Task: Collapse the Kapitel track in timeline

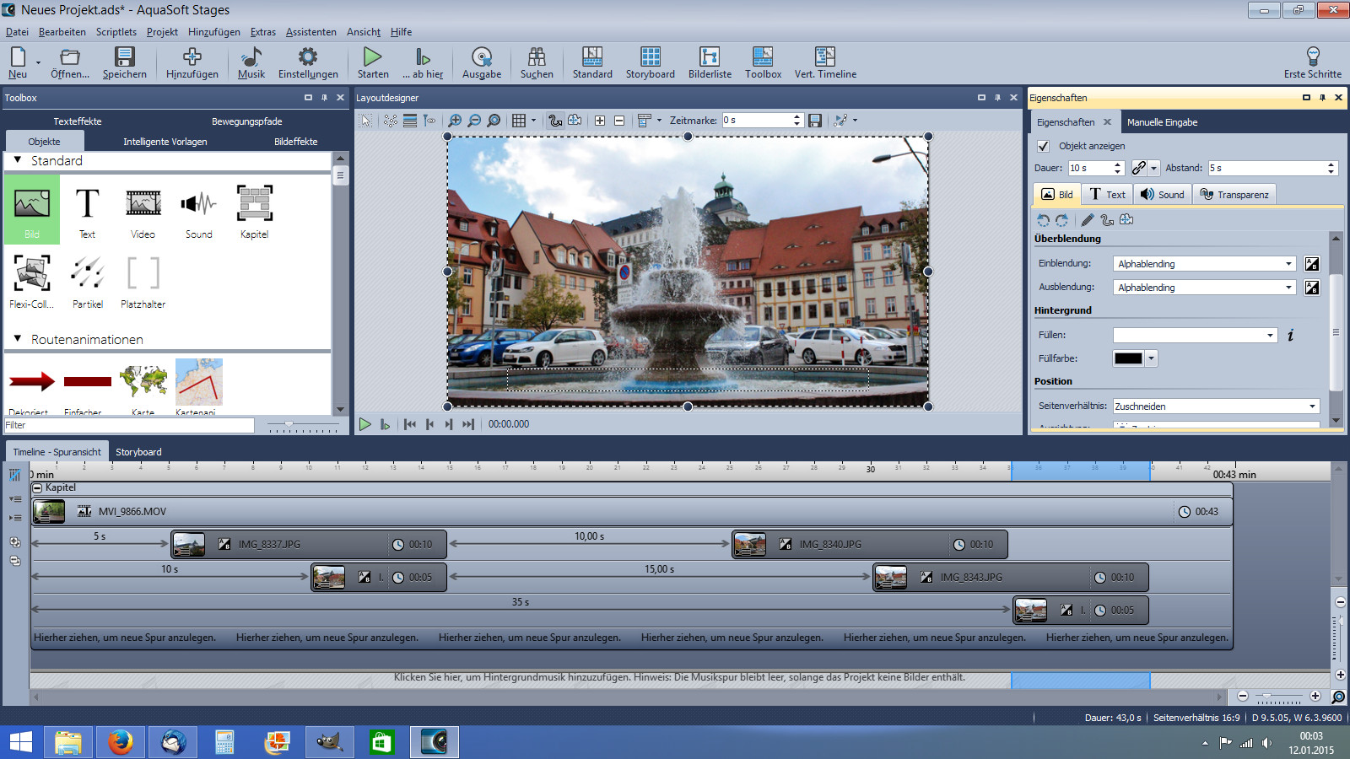Action: point(37,487)
